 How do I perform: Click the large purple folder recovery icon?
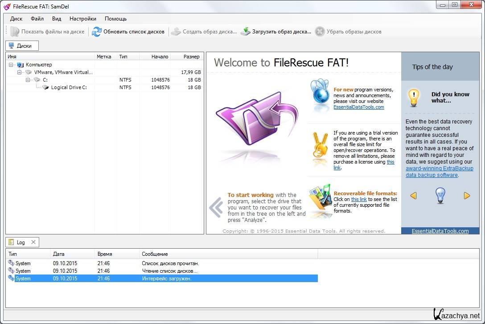[x=255, y=123]
